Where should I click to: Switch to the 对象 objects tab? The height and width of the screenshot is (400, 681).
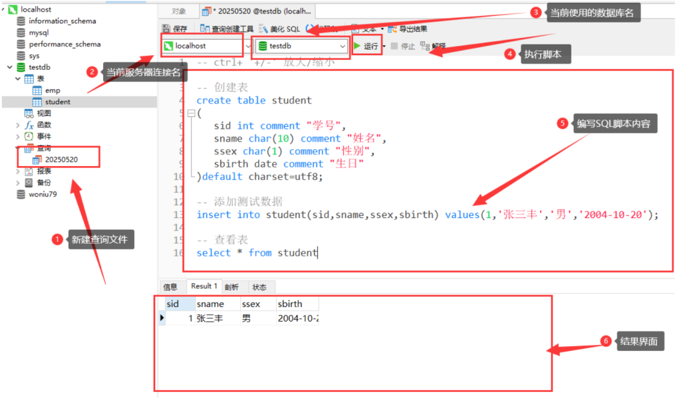pos(178,11)
